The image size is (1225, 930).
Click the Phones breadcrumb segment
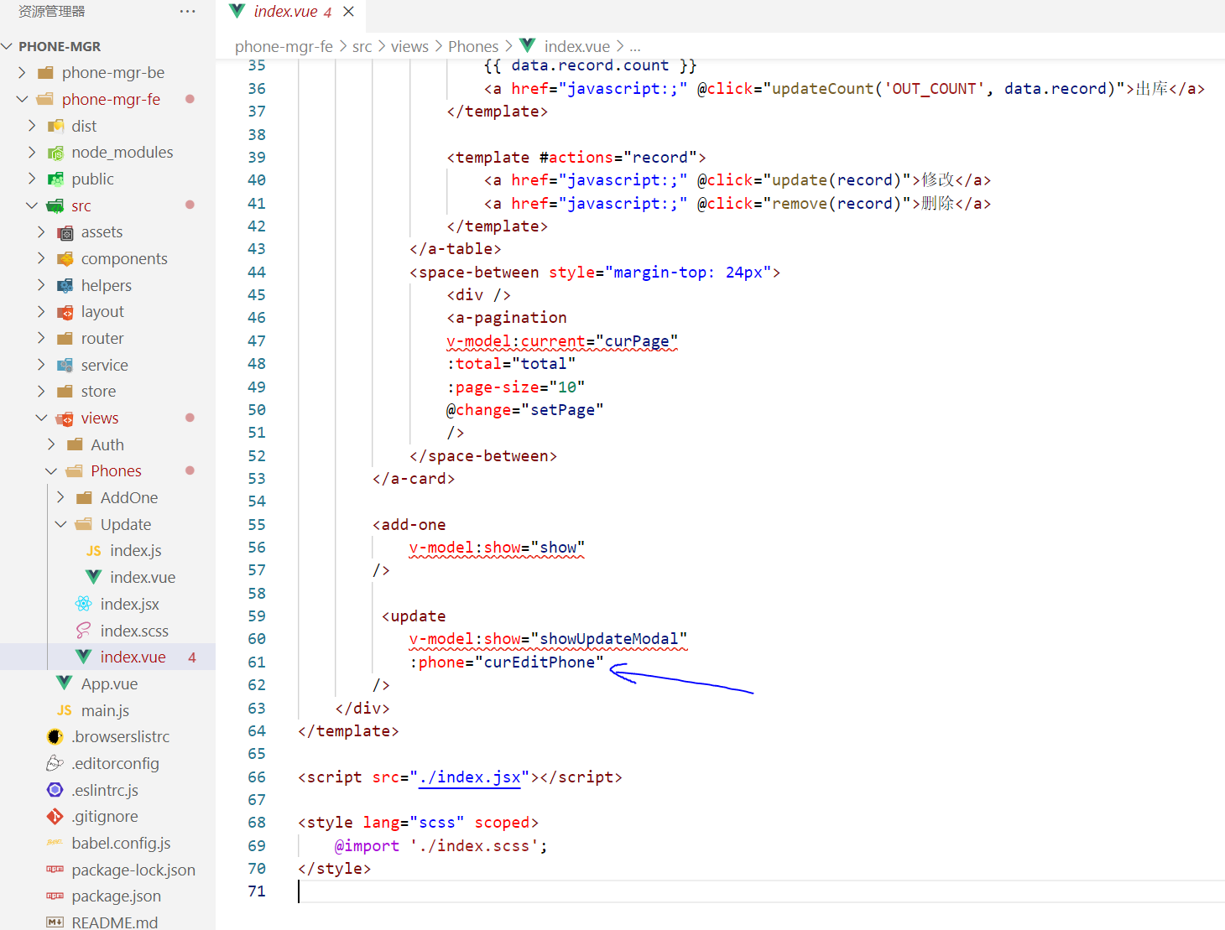pos(473,47)
